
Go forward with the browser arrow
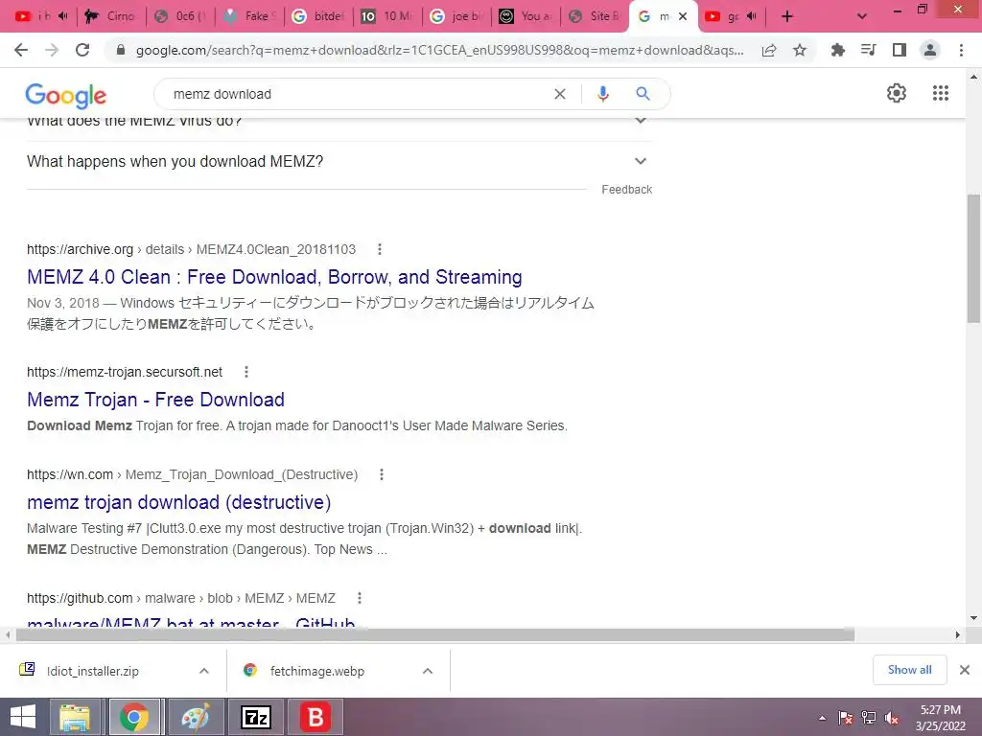click(52, 50)
